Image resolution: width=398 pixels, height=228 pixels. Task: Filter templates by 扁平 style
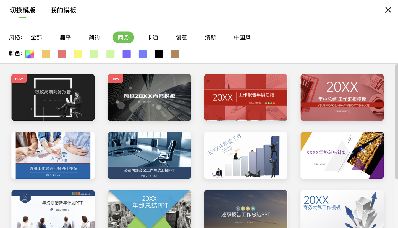point(65,37)
